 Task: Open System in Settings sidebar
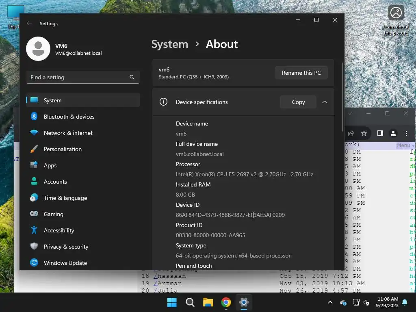point(83,100)
